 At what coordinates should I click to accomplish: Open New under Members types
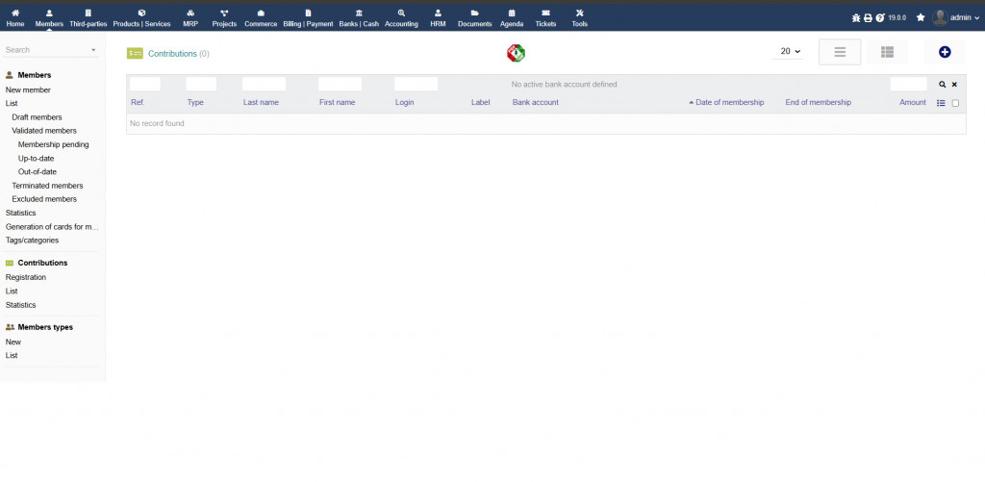click(13, 342)
